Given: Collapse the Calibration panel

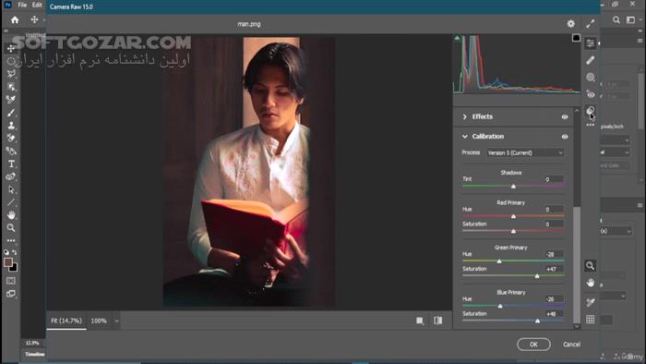Looking at the screenshot, I should click(465, 137).
